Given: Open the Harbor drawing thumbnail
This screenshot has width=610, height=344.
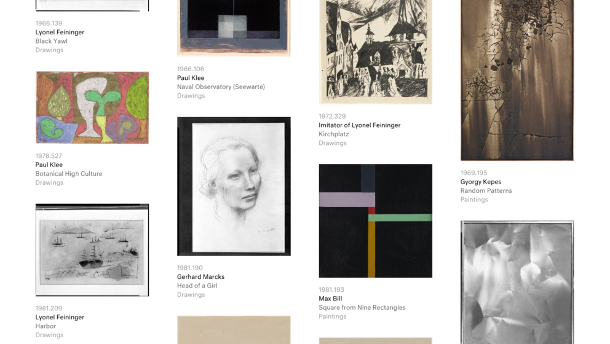Looking at the screenshot, I should [92, 250].
